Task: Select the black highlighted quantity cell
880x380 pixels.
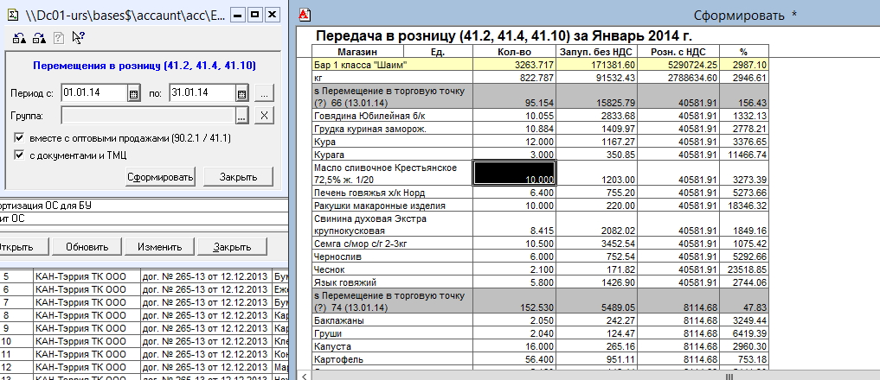Action: (x=514, y=172)
